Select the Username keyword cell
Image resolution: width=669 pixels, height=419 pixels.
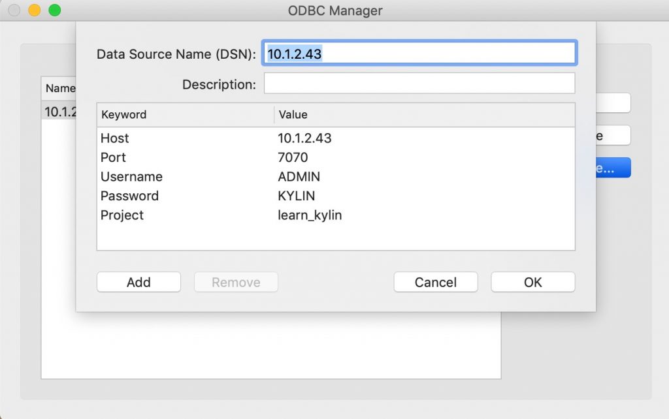(131, 177)
